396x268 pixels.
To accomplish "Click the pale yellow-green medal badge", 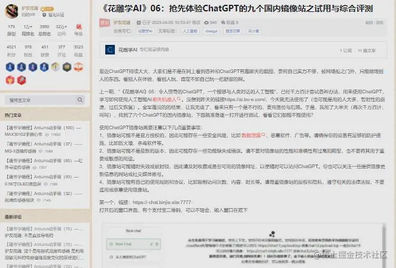I will pos(56,67).
